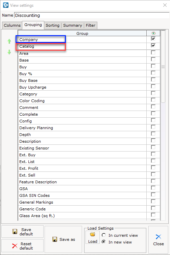Enable the Category grouping checkbox
170x255 pixels.
(x=153, y=93)
